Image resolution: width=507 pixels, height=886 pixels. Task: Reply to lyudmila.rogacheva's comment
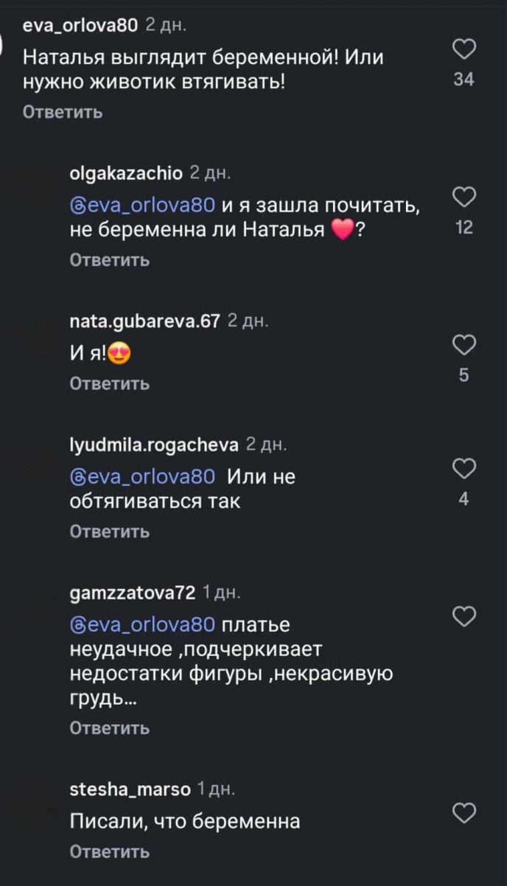[109, 531]
